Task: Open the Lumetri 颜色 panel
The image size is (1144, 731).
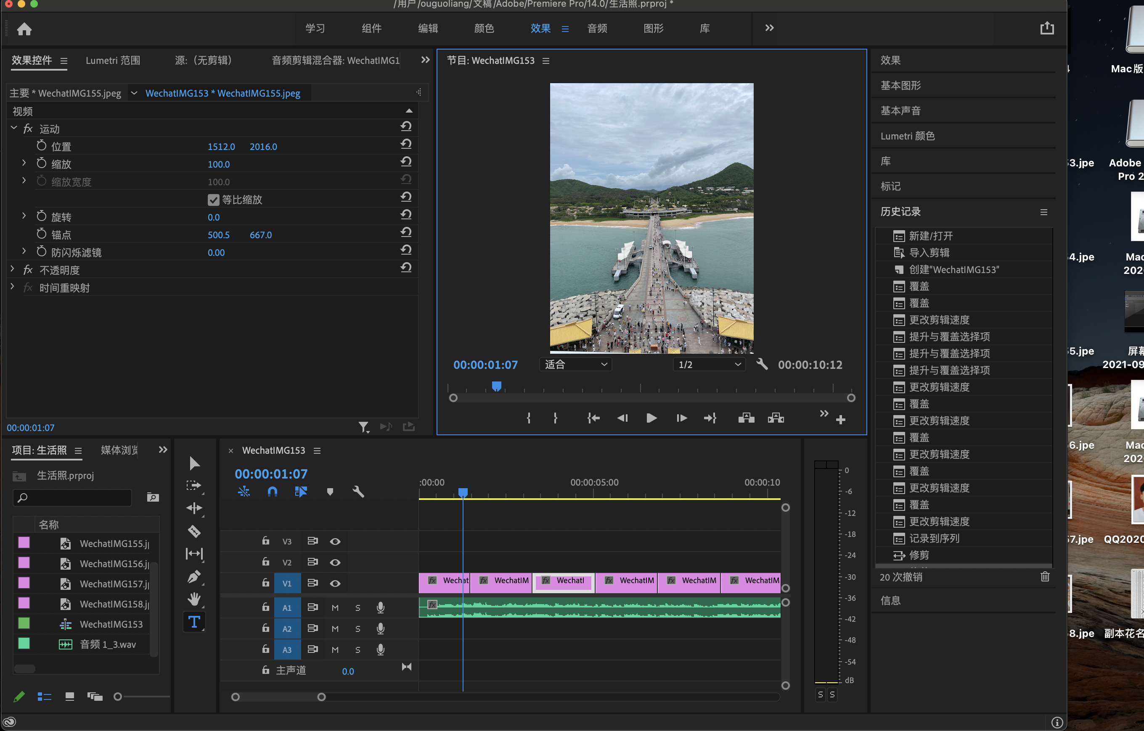Action: pyautogui.click(x=907, y=136)
